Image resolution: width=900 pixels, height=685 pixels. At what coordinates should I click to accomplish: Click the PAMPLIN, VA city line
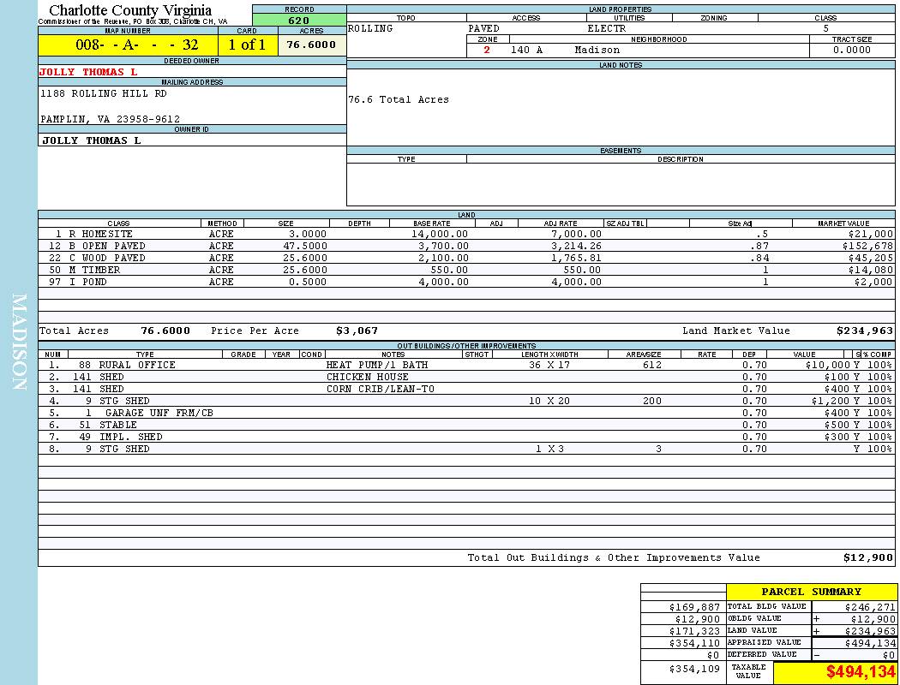[x=111, y=119]
